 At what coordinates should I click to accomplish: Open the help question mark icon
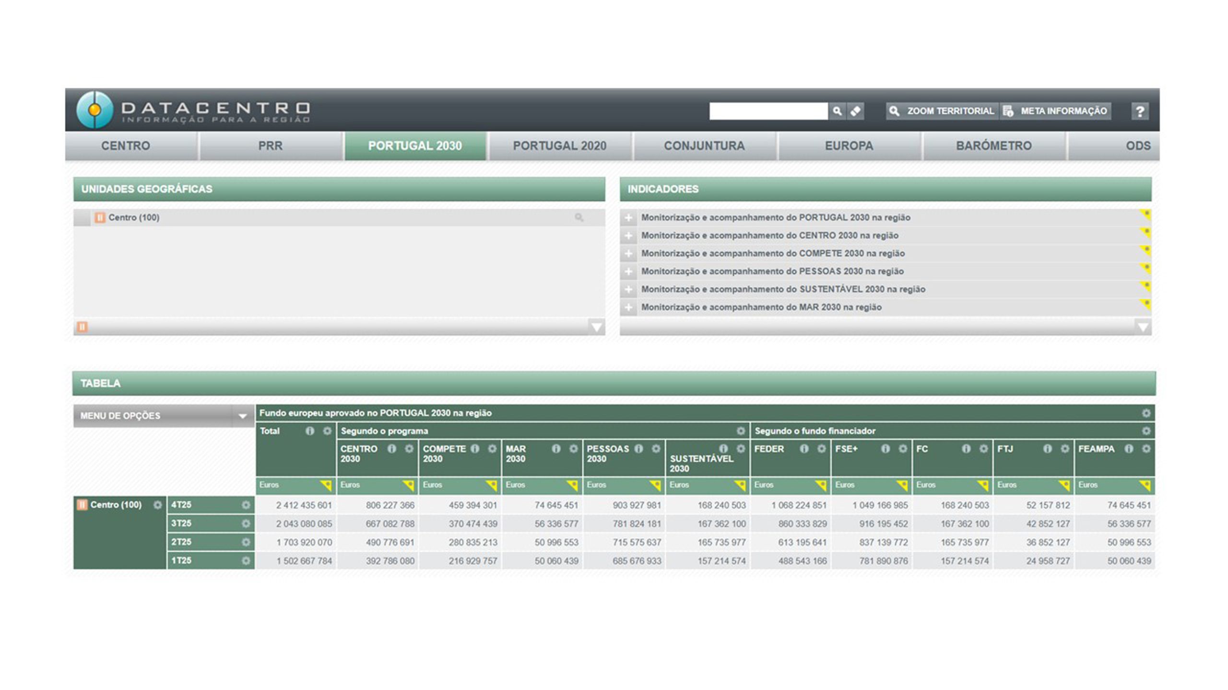[1140, 111]
